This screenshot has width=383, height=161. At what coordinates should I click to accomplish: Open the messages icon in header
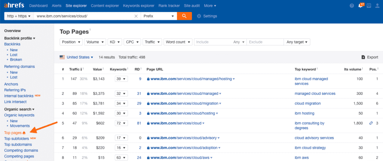368,6
